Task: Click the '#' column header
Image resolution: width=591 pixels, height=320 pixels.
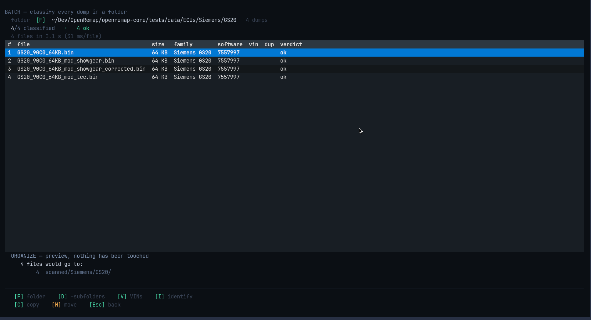Action: 9,44
